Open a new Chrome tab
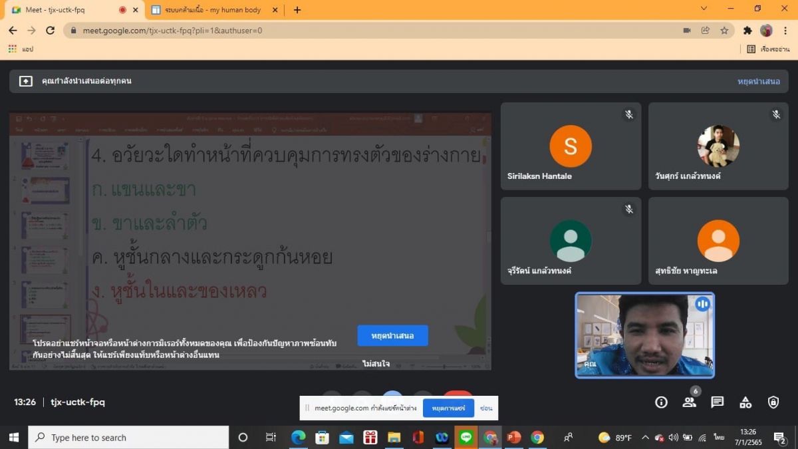 point(297,10)
